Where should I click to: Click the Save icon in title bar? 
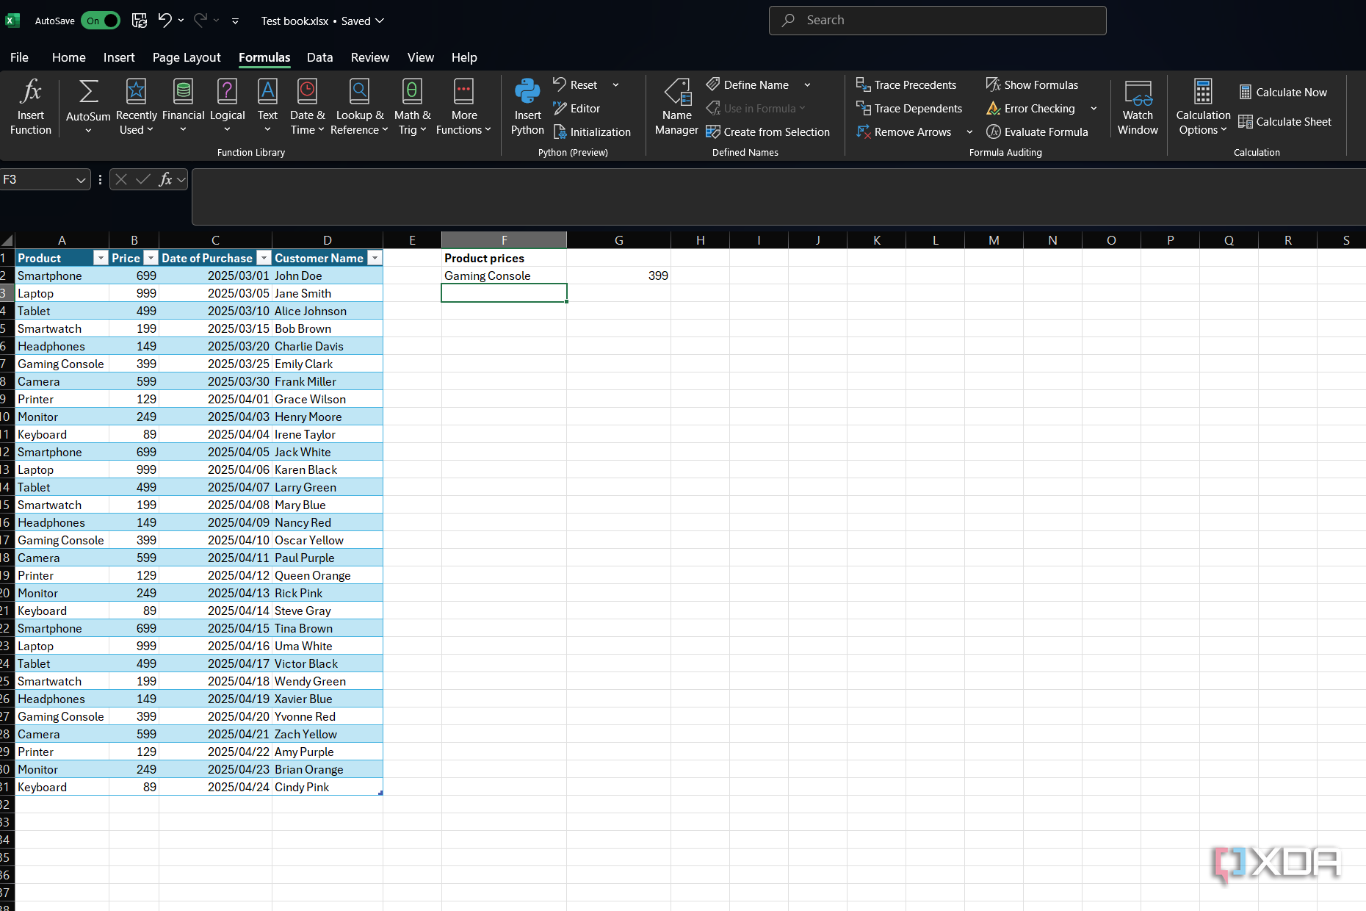click(x=139, y=21)
